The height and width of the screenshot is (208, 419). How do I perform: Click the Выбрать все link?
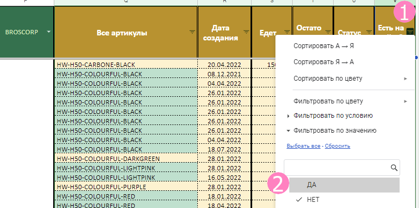click(303, 146)
